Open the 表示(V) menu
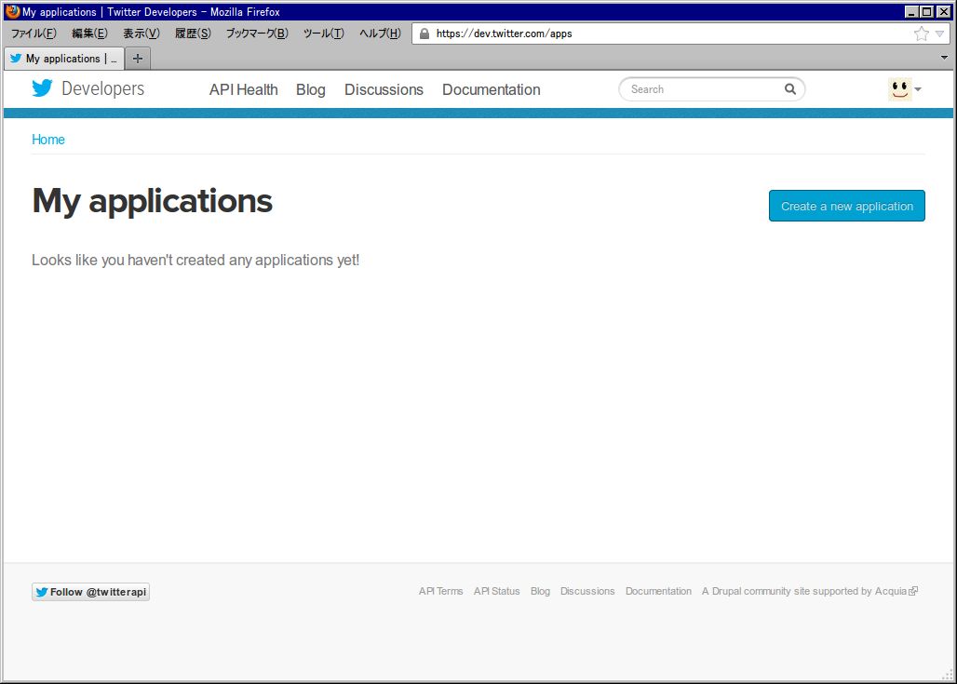 pyautogui.click(x=141, y=34)
